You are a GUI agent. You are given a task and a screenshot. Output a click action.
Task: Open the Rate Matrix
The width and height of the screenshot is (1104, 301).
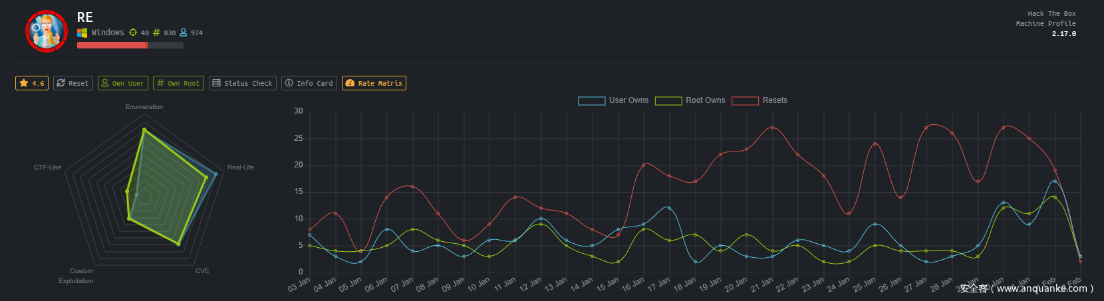[x=374, y=83]
